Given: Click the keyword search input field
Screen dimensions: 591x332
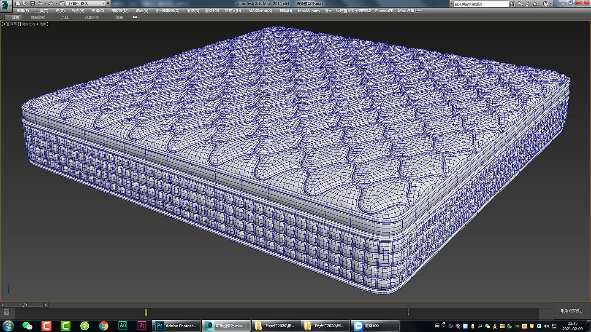Looking at the screenshot, I should pos(481,3).
